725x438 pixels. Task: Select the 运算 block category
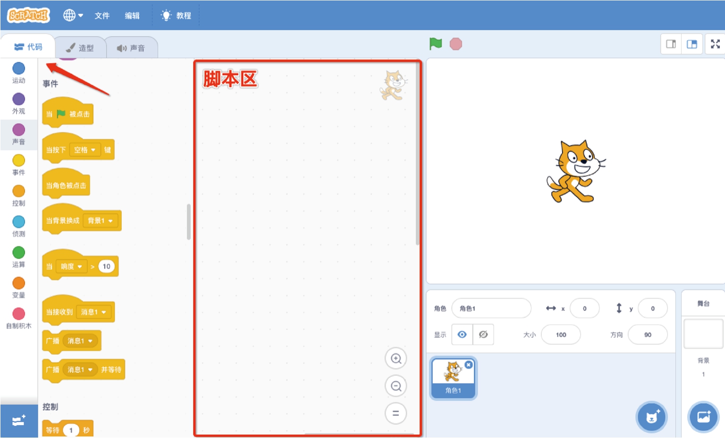click(x=19, y=257)
